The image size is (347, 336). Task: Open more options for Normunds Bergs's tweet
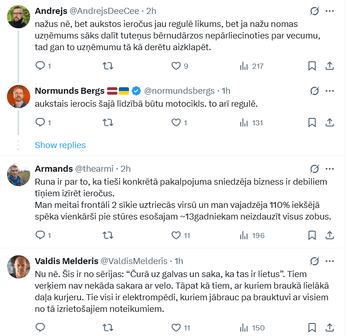[329, 90]
